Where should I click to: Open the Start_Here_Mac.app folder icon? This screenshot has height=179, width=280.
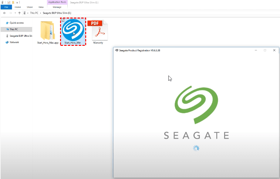click(48, 30)
